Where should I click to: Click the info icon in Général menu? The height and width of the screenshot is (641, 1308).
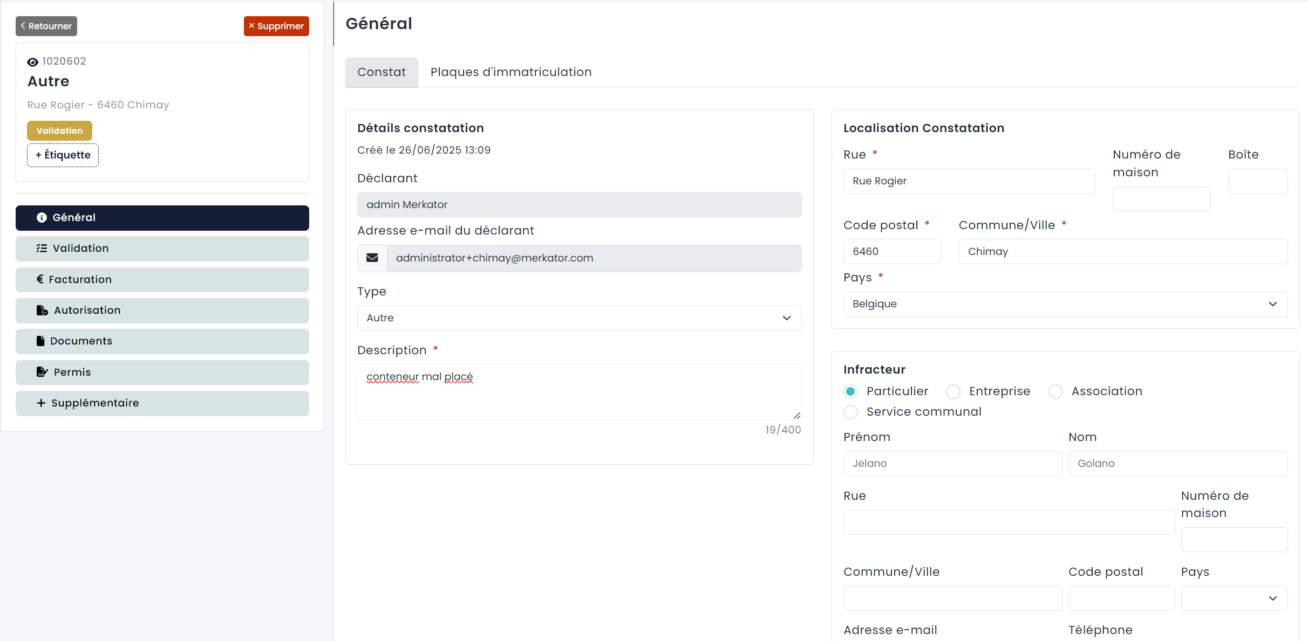click(x=42, y=217)
